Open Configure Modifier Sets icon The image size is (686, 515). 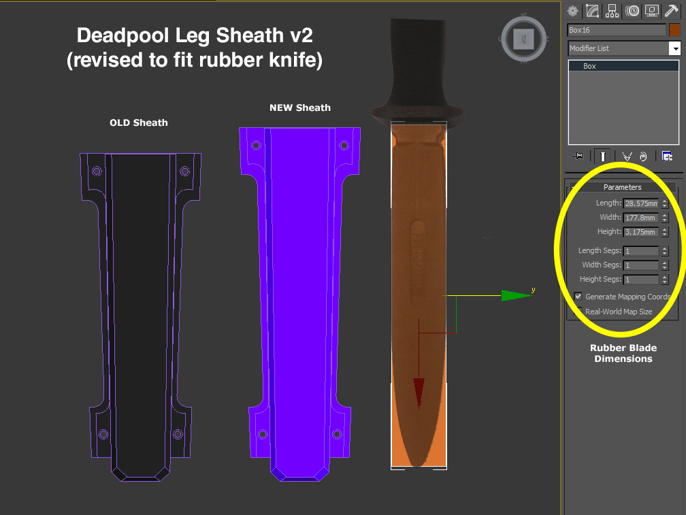click(x=667, y=156)
